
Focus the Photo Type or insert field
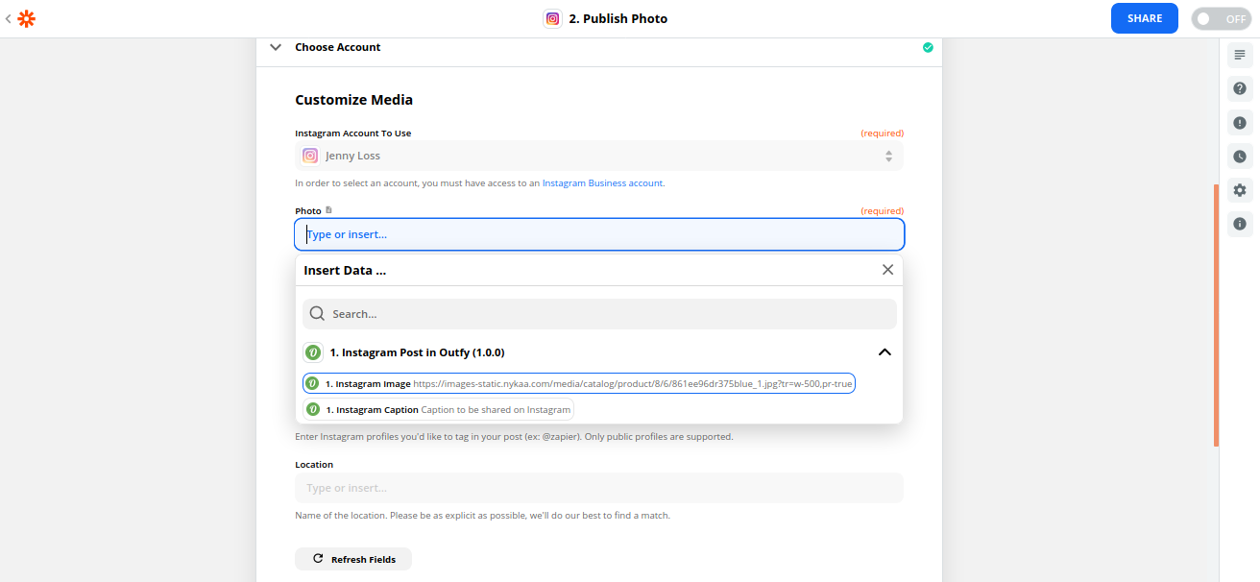pos(599,234)
